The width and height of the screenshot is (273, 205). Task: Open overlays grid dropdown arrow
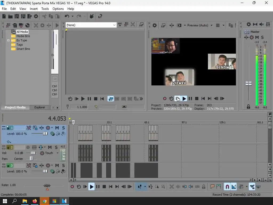pos(224,25)
